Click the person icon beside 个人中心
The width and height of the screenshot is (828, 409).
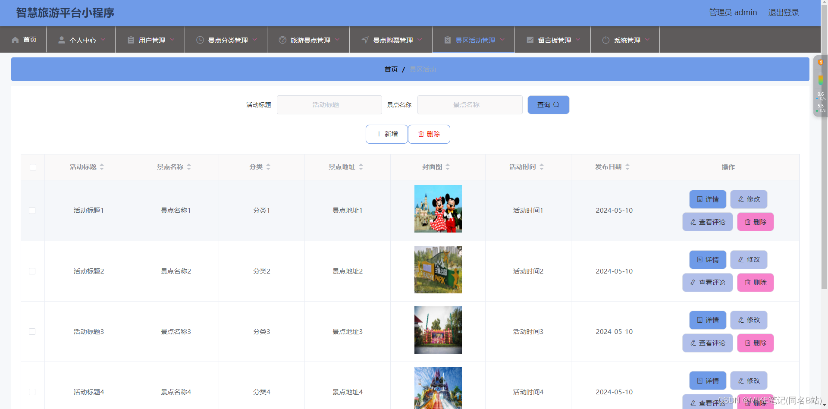pyautogui.click(x=62, y=40)
